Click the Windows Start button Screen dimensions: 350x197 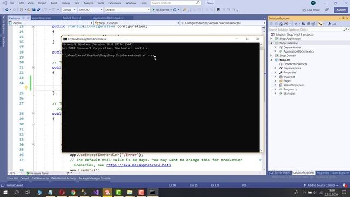(x=5, y=192)
